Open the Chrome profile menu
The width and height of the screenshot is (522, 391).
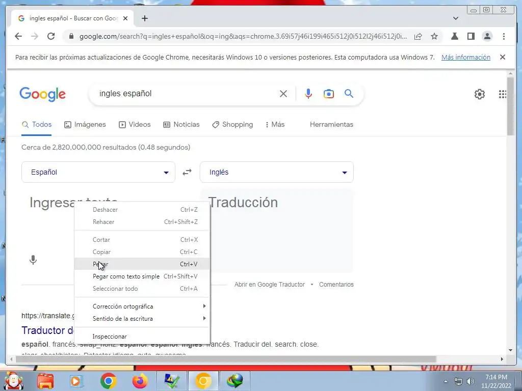pyautogui.click(x=487, y=36)
